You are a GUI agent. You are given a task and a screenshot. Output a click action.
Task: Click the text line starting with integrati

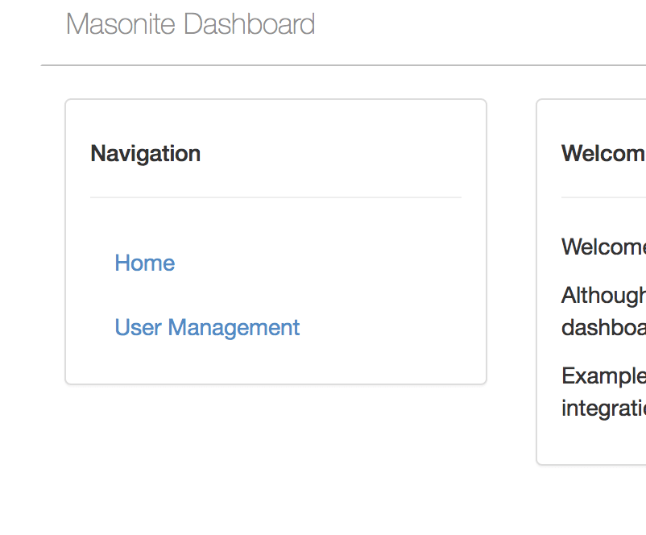click(603, 409)
